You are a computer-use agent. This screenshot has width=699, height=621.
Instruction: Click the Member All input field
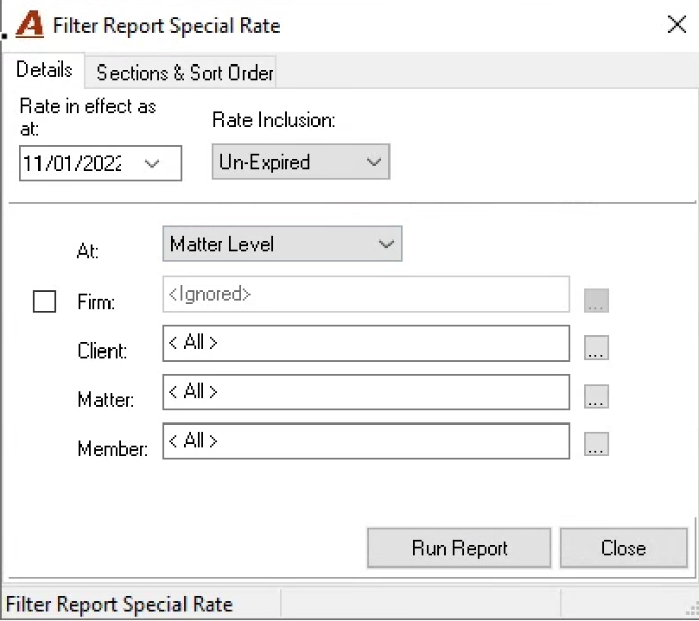click(366, 441)
